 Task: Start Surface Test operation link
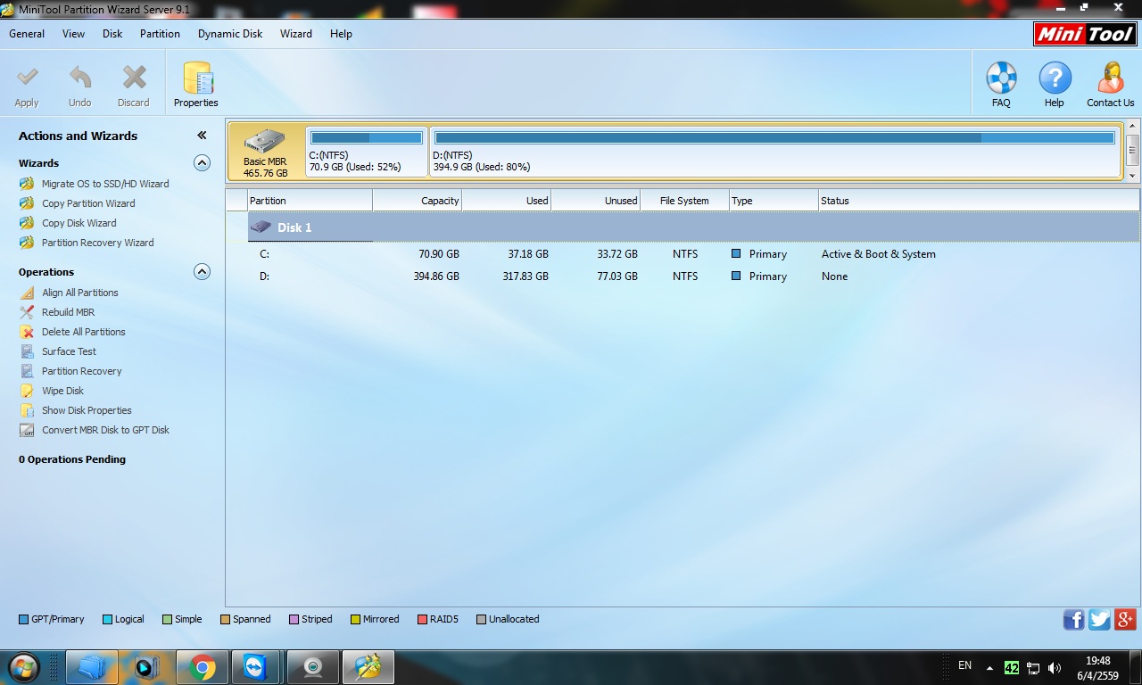(69, 351)
